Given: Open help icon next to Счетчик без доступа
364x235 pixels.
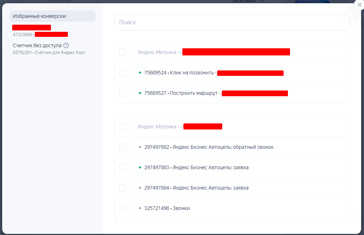Looking at the screenshot, I should tap(66, 45).
